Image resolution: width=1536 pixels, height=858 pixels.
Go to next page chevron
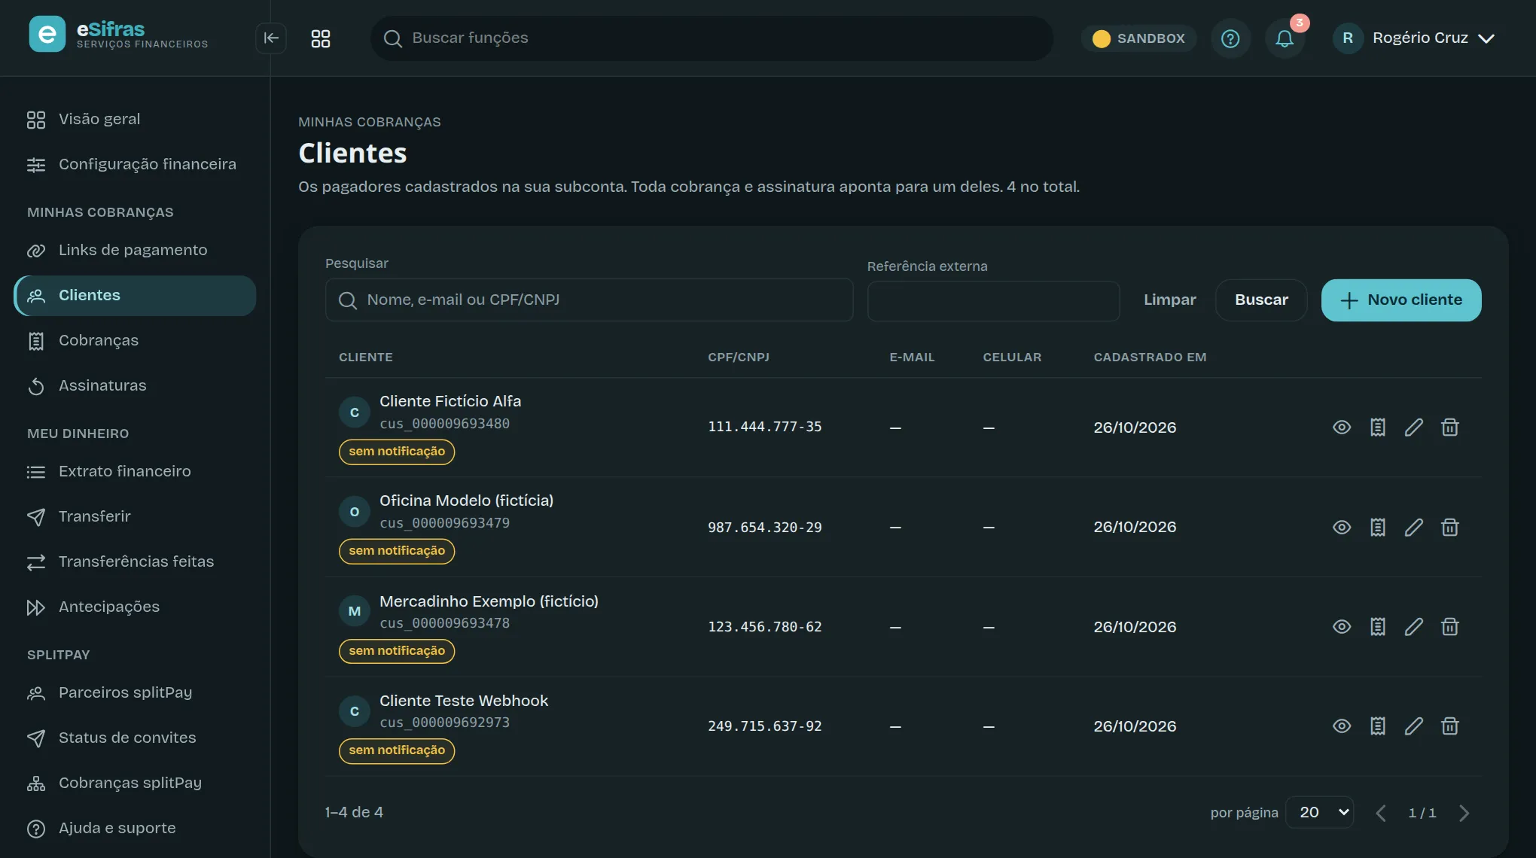(x=1464, y=814)
